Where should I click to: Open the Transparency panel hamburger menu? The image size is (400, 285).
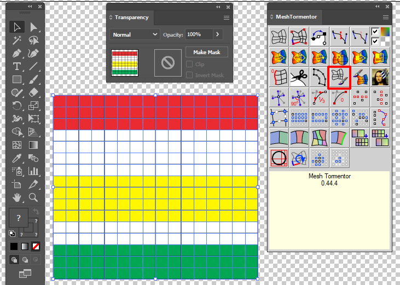[x=226, y=18]
